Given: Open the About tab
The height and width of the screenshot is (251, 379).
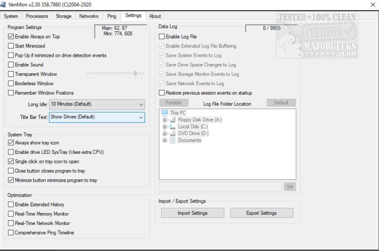Looking at the screenshot, I should [x=155, y=16].
